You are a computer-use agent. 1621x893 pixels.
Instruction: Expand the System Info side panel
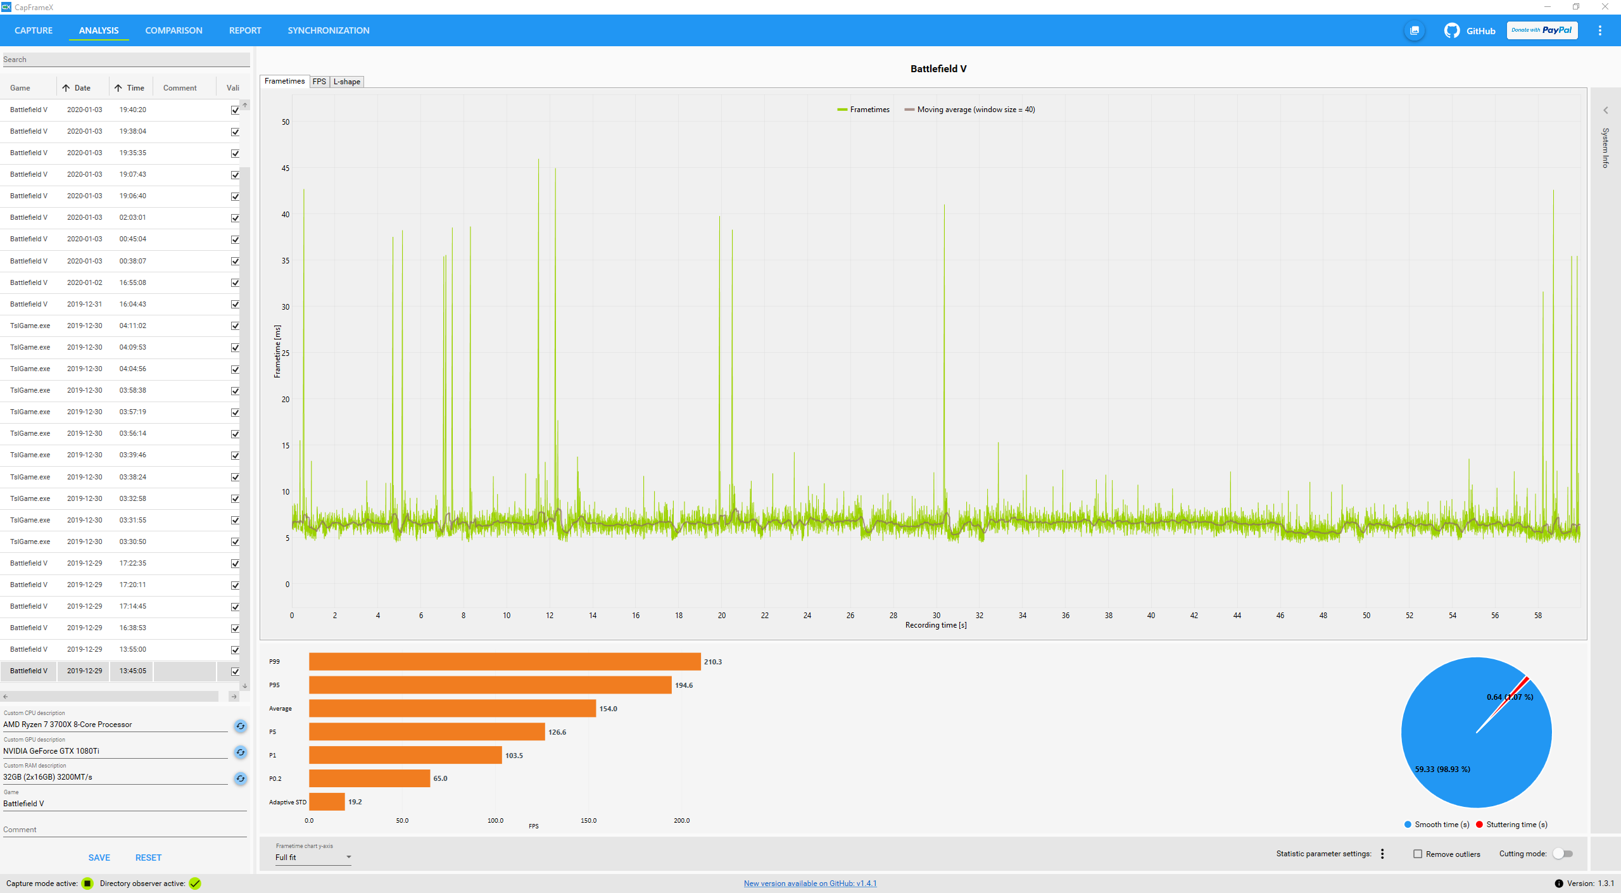point(1605,111)
